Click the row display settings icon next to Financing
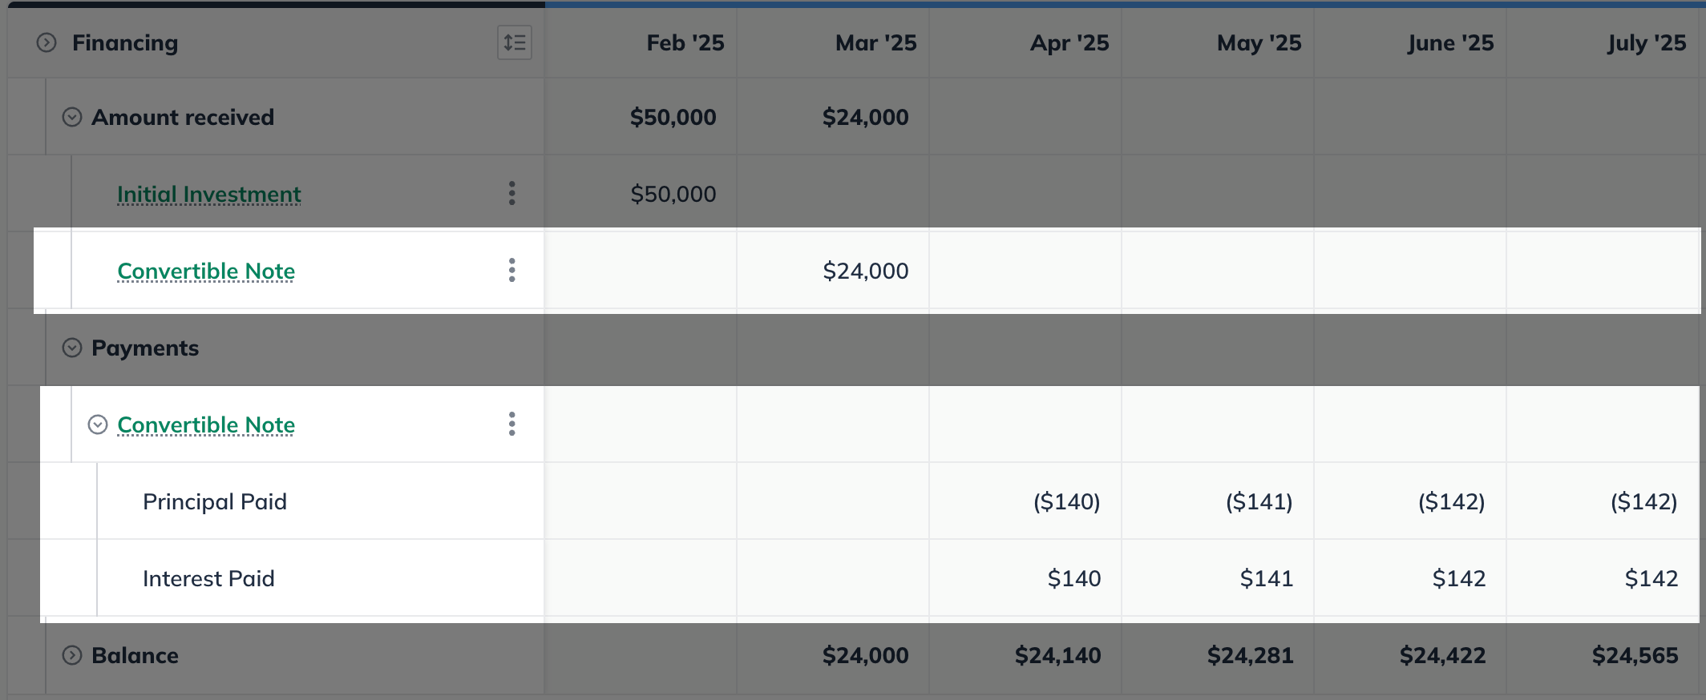This screenshot has height=700, width=1706. click(x=514, y=42)
